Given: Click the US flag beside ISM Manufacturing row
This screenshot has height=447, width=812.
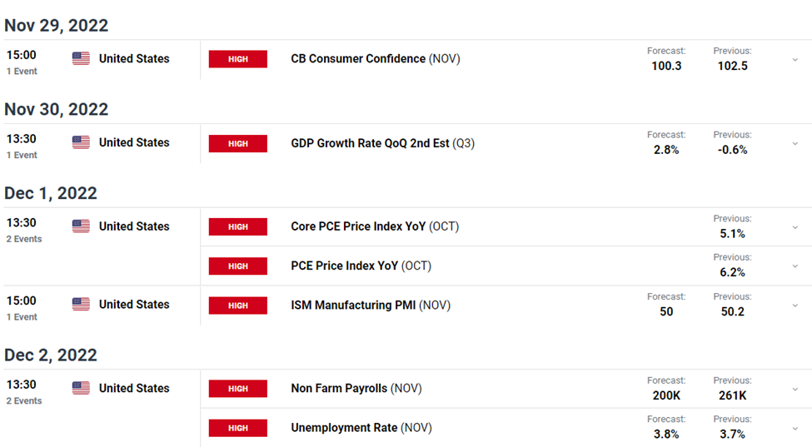Looking at the screenshot, I should coord(81,304).
